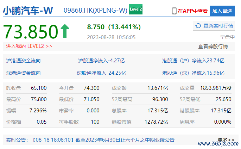The image size is (241, 149).
Task: Click the refresh arrows icon in 更新实时行情
Action: [x=198, y=26]
